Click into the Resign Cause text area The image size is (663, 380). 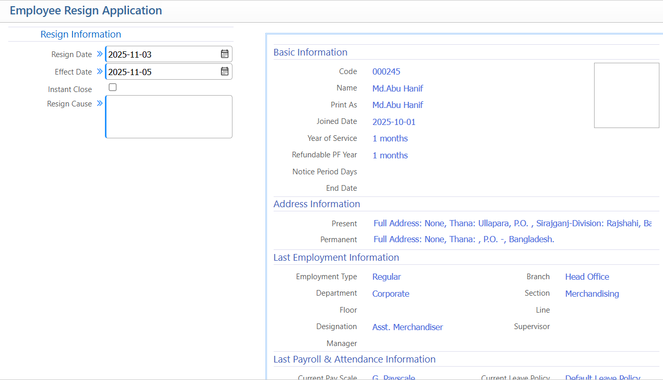pos(169,117)
